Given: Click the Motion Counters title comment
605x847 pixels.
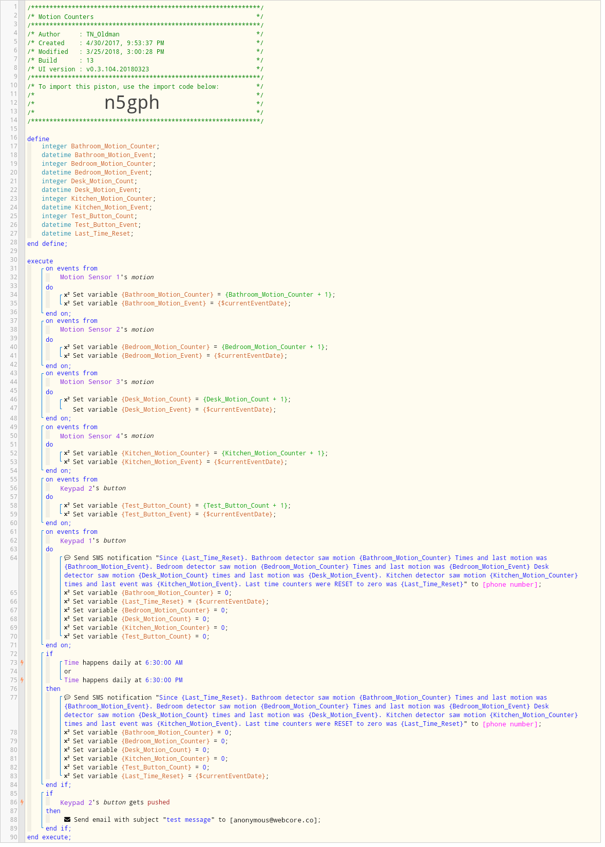Looking at the screenshot, I should pos(66,17).
